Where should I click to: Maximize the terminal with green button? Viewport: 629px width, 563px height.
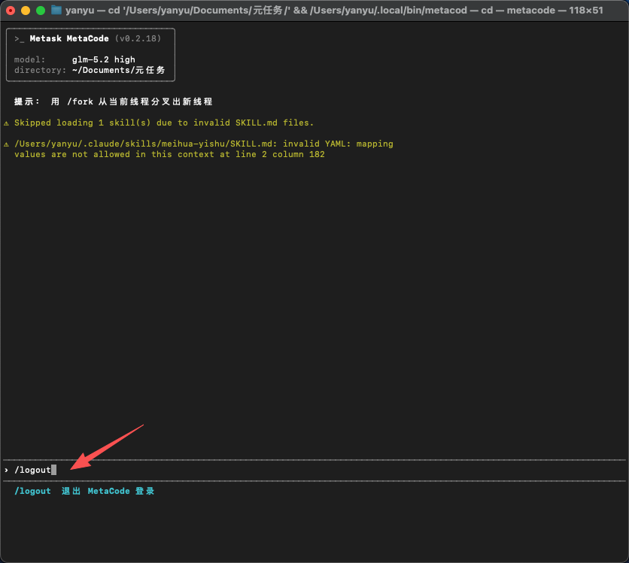click(41, 11)
